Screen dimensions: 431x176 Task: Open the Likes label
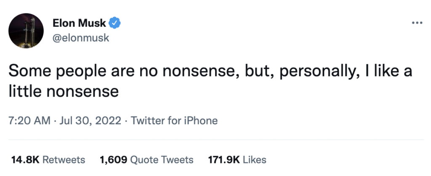pos(254,160)
